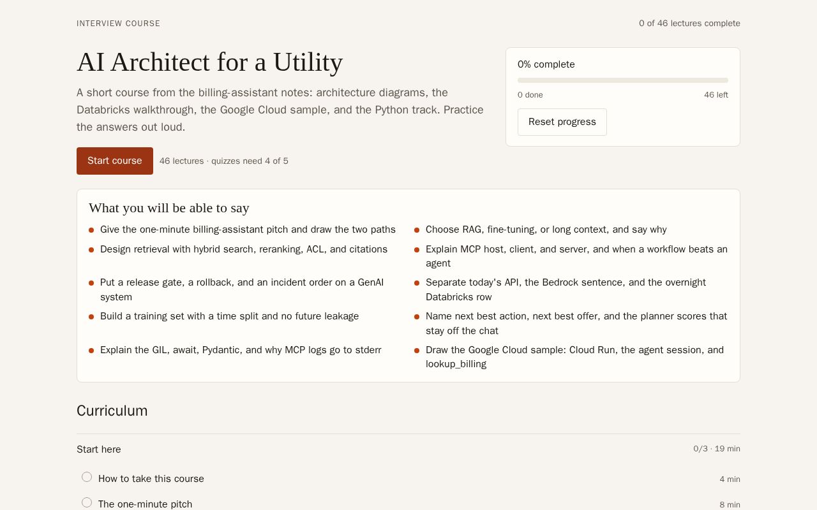Viewport: 817px width, 510px height.
Task: Click the GIL, await, Pydantic outcome
Action: click(241, 350)
